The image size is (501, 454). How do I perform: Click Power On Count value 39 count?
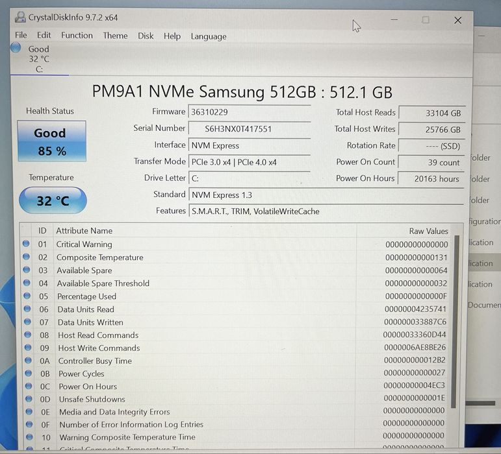pos(431,162)
